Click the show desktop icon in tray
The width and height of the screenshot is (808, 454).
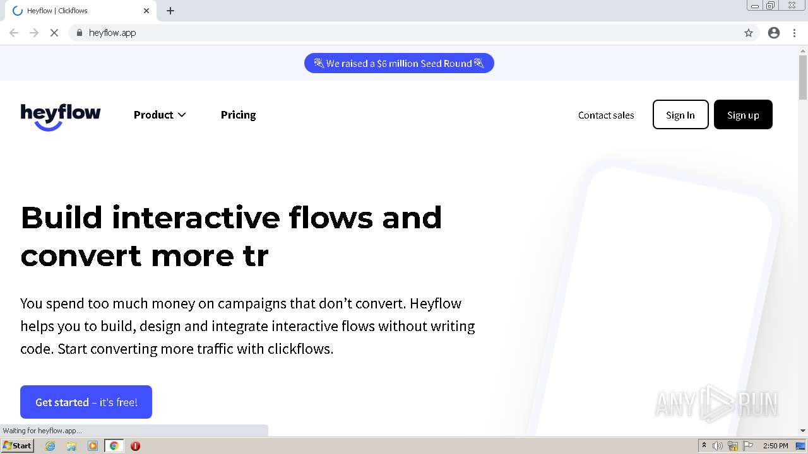coord(800,446)
